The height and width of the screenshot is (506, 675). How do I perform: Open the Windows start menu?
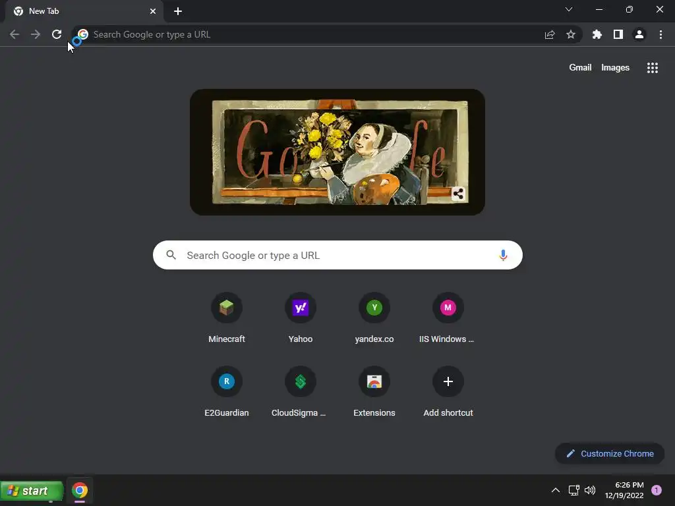(x=32, y=491)
